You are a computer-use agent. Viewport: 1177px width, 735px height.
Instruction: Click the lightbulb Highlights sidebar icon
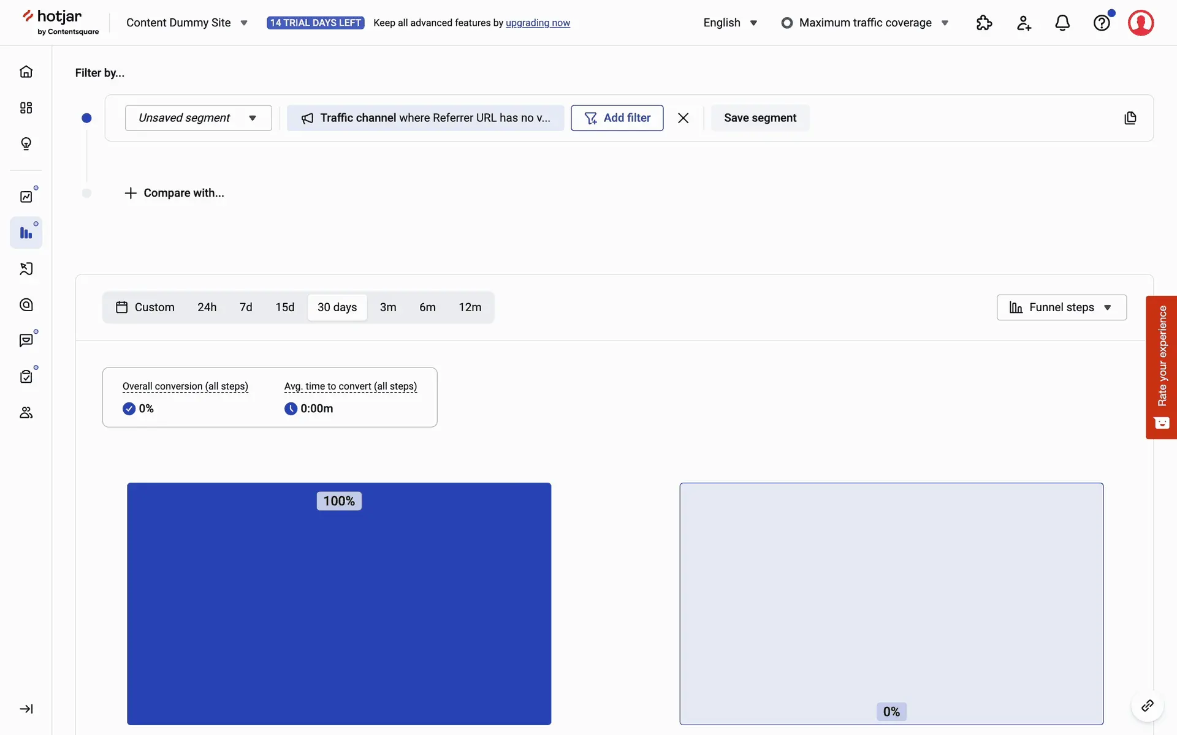point(26,144)
